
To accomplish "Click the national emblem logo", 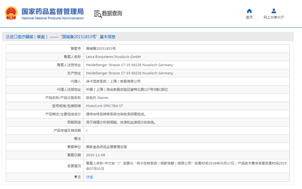I will pyautogui.click(x=11, y=13).
